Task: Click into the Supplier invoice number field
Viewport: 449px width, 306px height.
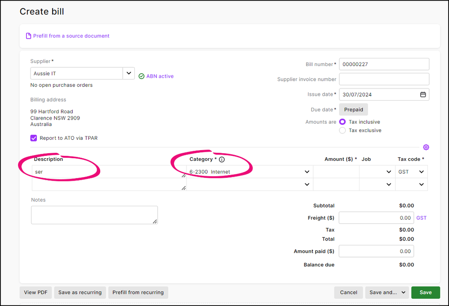Action: (x=384, y=79)
